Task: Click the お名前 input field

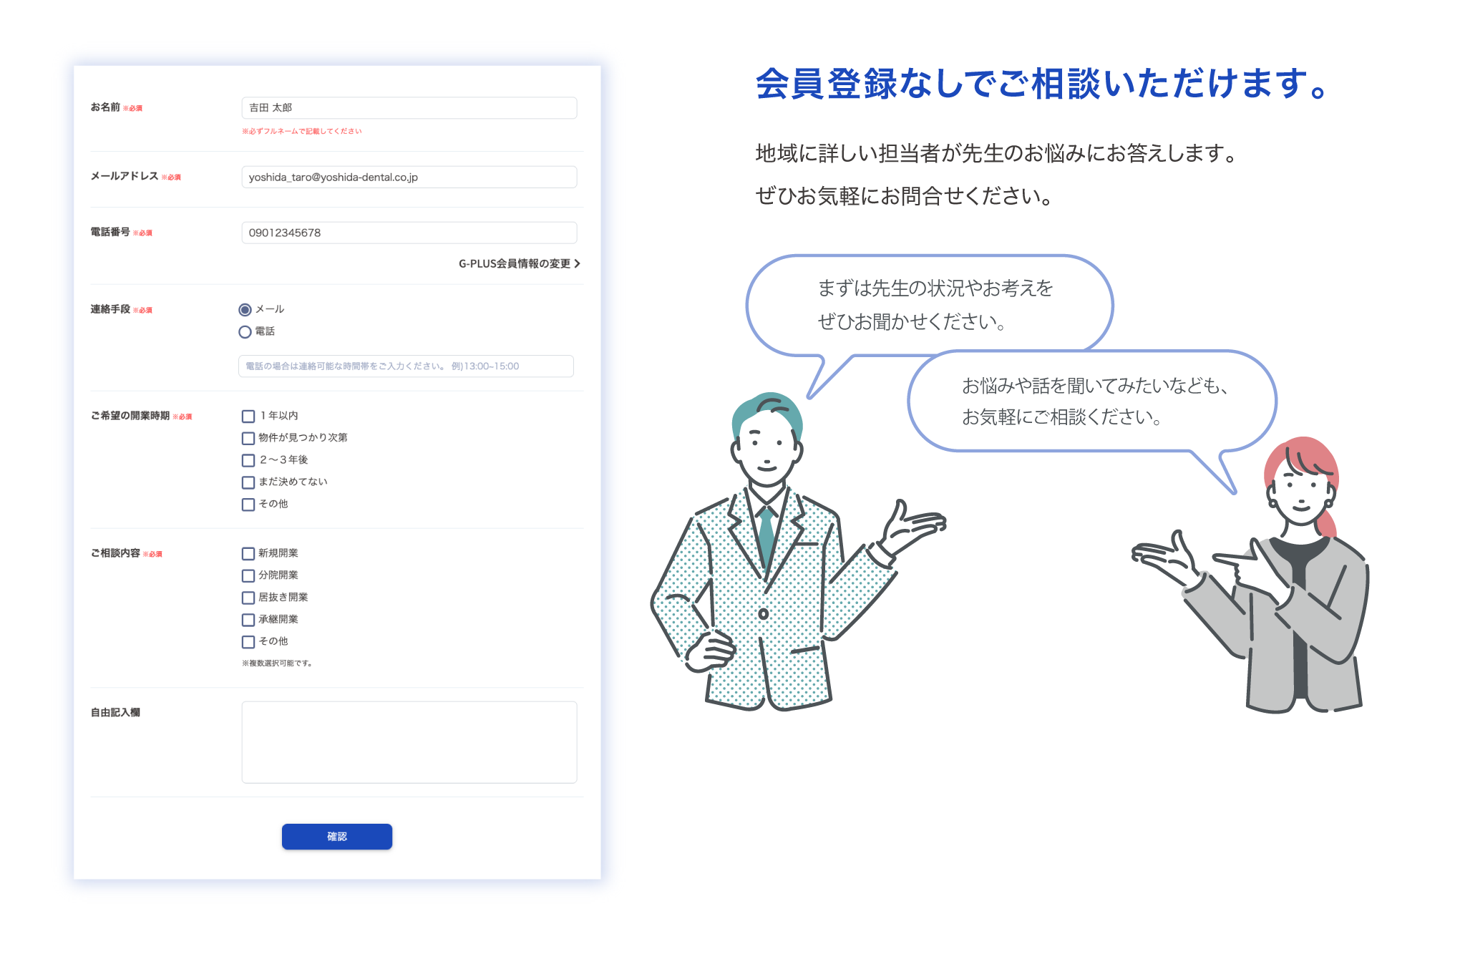Action: pyautogui.click(x=409, y=108)
